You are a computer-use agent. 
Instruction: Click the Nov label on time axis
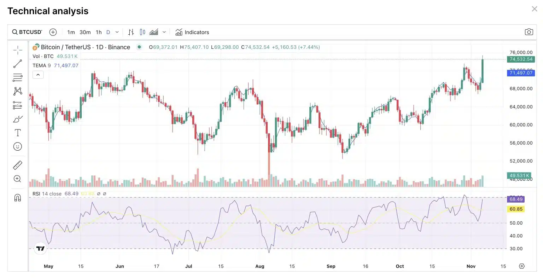point(471,266)
